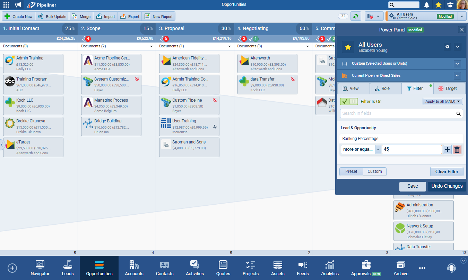This screenshot has height=280, width=468.
Task: Open the red-dot view options dropdown
Action: (x=374, y=16)
